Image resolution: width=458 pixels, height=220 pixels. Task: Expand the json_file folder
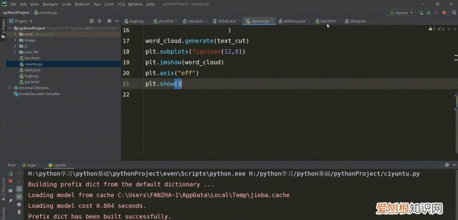pos(15,52)
